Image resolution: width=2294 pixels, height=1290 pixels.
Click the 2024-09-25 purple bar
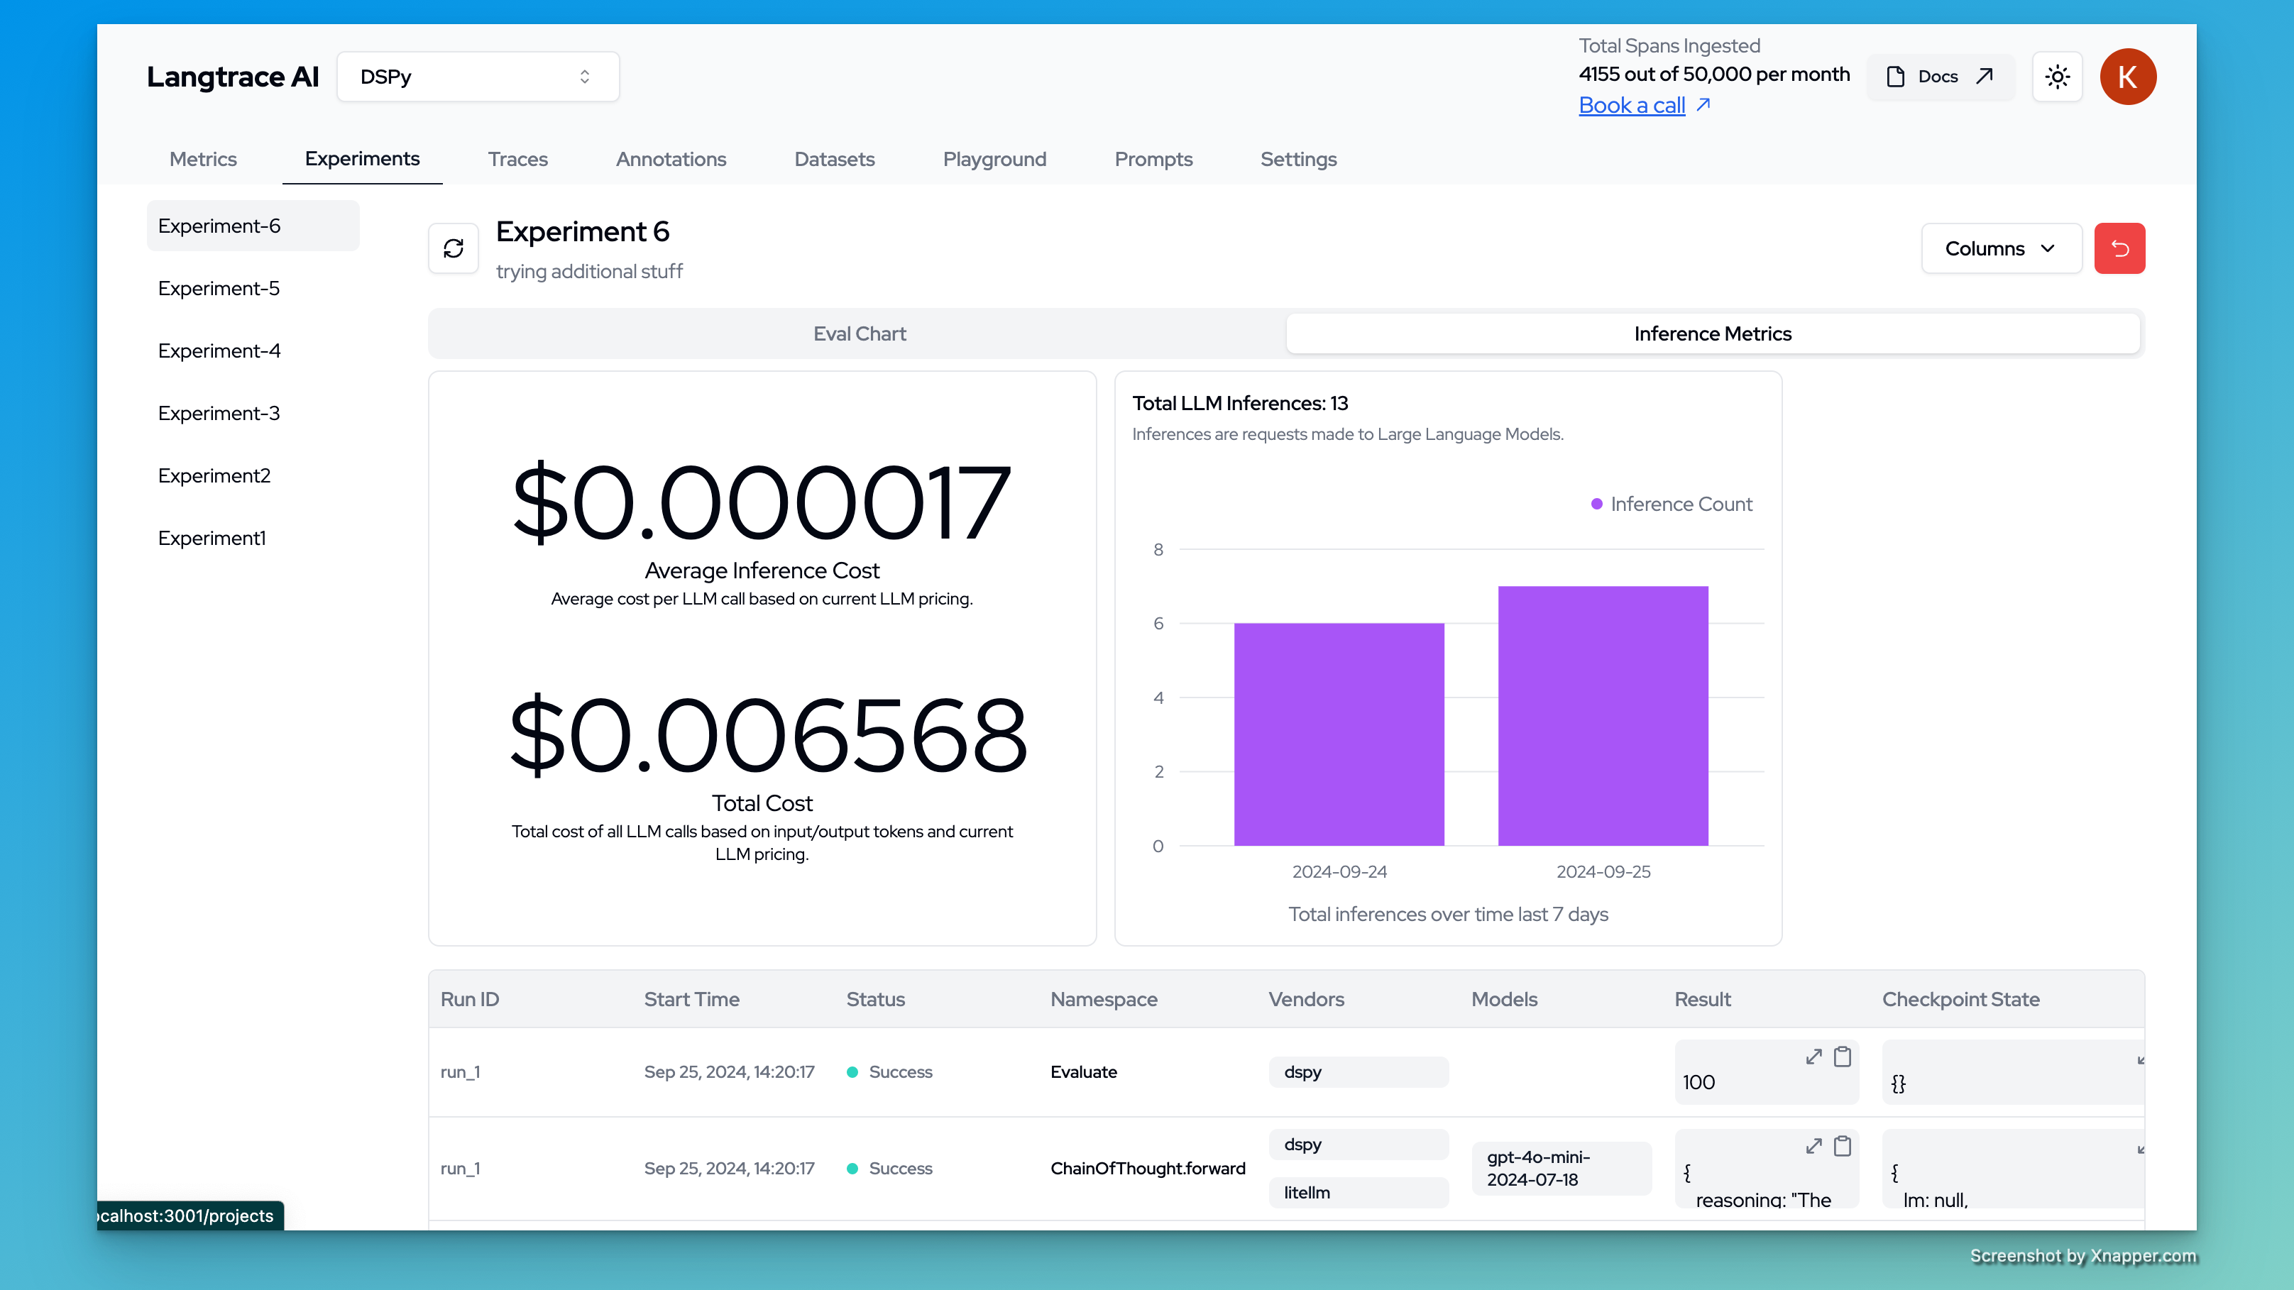1602,715
